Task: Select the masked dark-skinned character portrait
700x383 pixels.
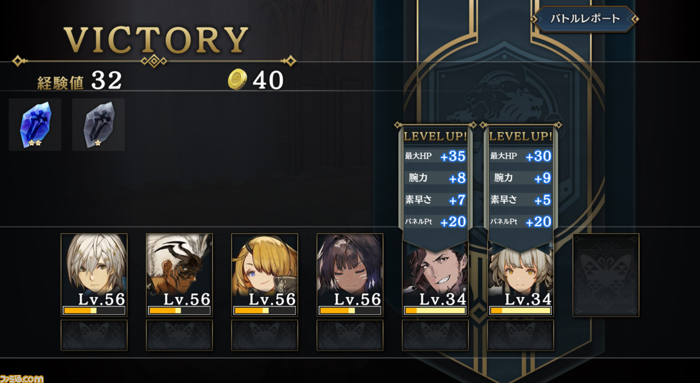Action: 179,275
